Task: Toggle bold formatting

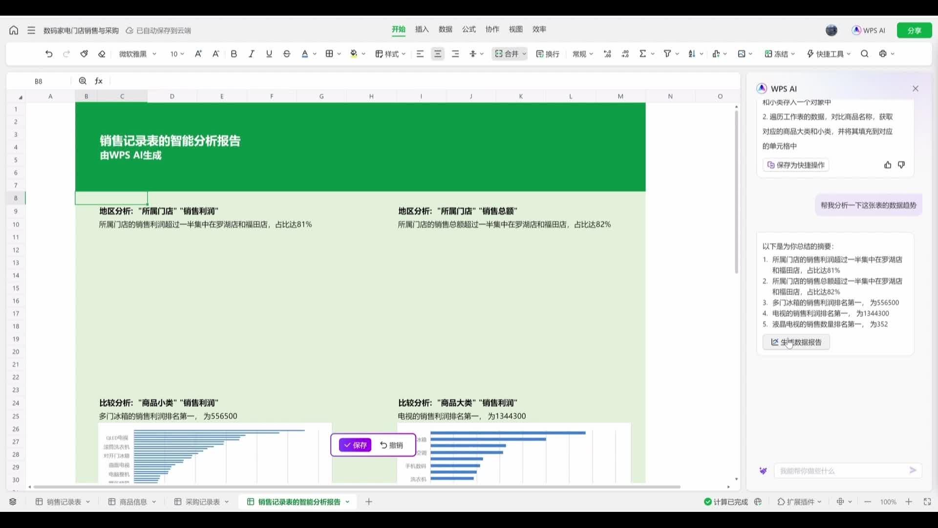Action: [234, 54]
